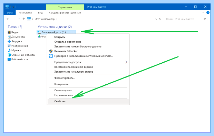The width and height of the screenshot is (214, 136).
Task: Click the Downloads arrow icon
Action: pyautogui.click(x=9, y=41)
